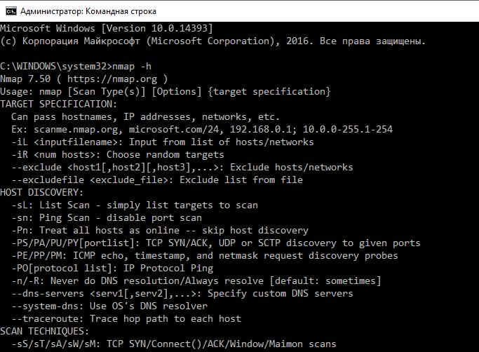
Task: Click the window title "Администратор: Командная строка"
Action: click(x=89, y=11)
